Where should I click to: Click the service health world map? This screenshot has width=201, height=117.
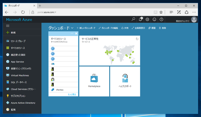120,55
